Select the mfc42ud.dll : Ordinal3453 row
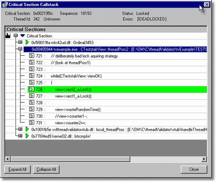The height and width of the screenshot is (182, 216). (62, 43)
